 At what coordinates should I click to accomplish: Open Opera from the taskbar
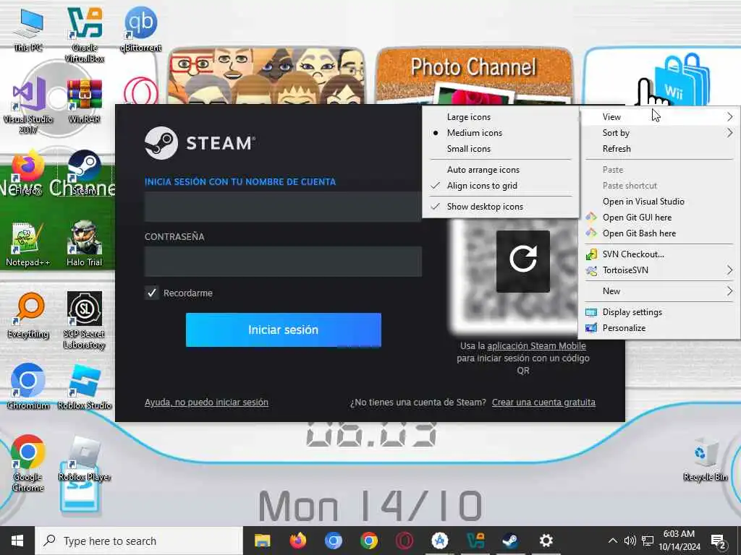(x=405, y=541)
